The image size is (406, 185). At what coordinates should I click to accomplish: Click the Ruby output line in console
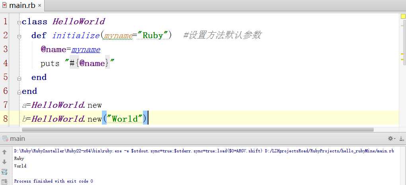click(x=19, y=159)
